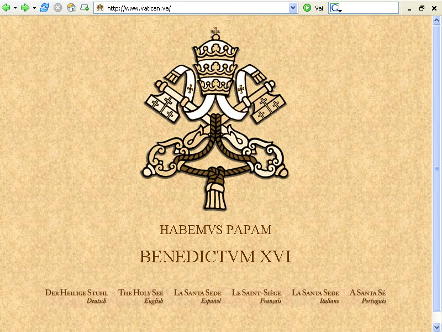The height and width of the screenshot is (332, 442).
Task: Go back with the green left arrow
Action: (x=6, y=8)
